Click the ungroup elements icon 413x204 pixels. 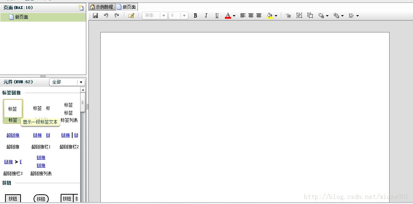pos(310,15)
